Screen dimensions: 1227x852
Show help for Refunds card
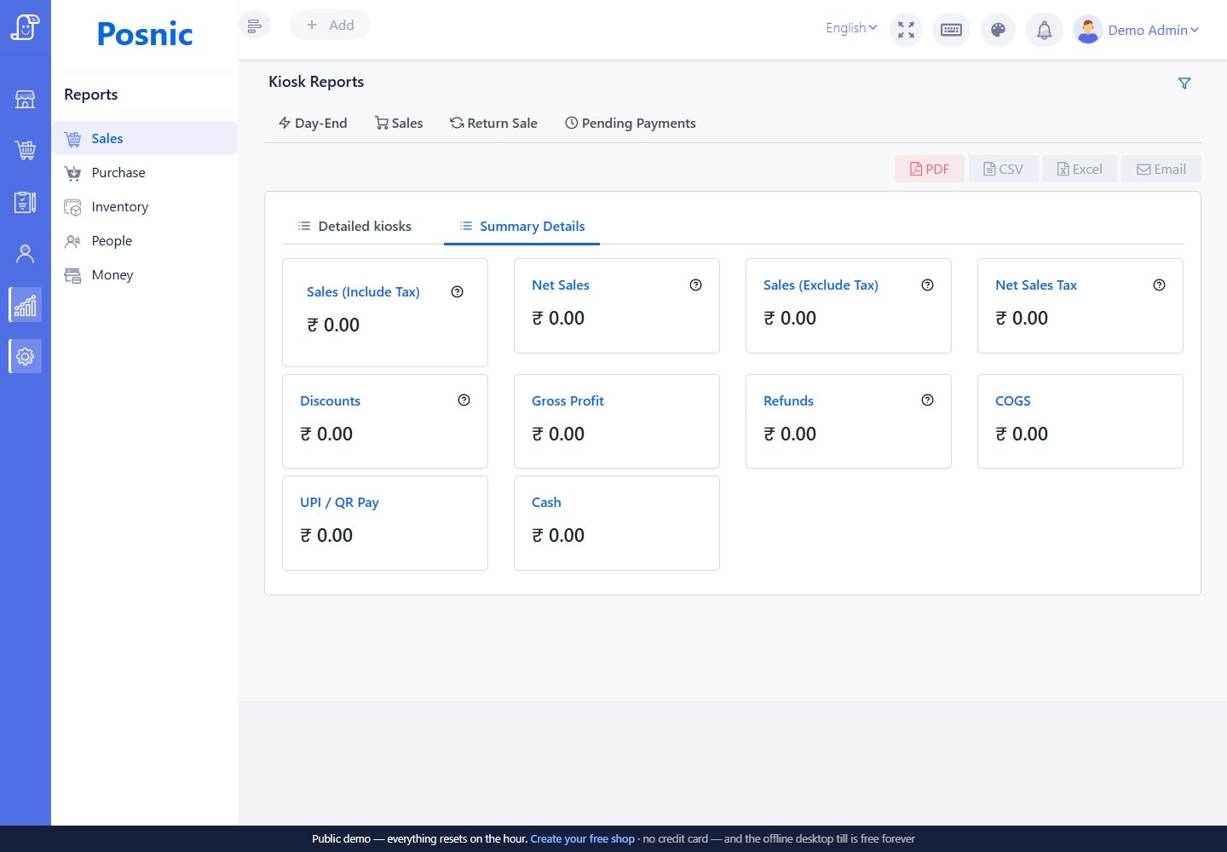pyautogui.click(x=927, y=400)
